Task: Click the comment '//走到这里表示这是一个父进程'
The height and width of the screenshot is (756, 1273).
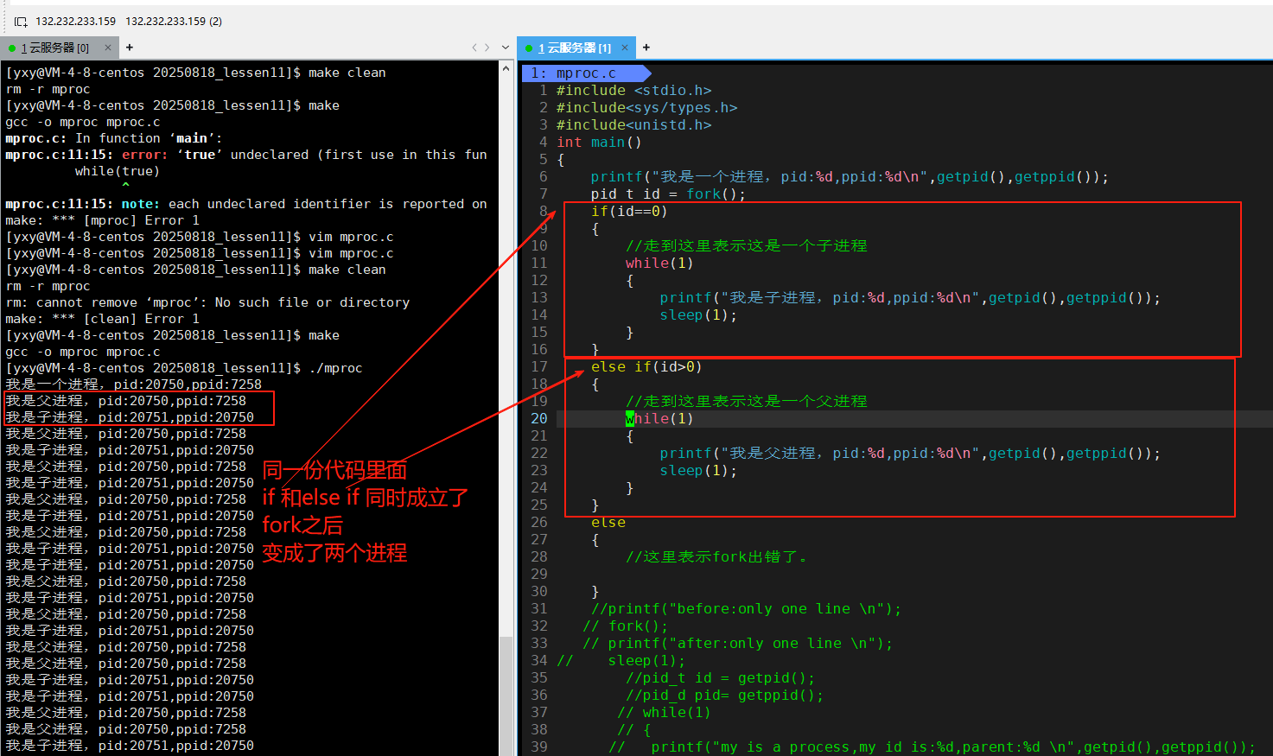Action: (x=746, y=402)
